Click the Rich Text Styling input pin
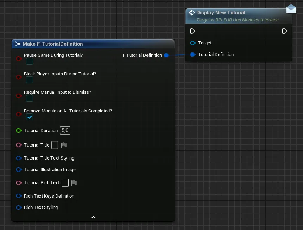This screenshot has width=303, height=230. [x=19, y=207]
